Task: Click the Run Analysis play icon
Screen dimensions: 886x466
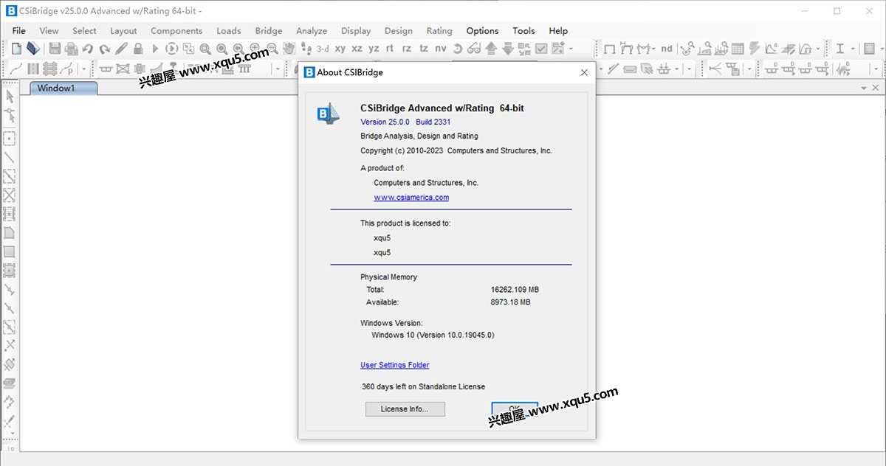Action: click(x=155, y=49)
